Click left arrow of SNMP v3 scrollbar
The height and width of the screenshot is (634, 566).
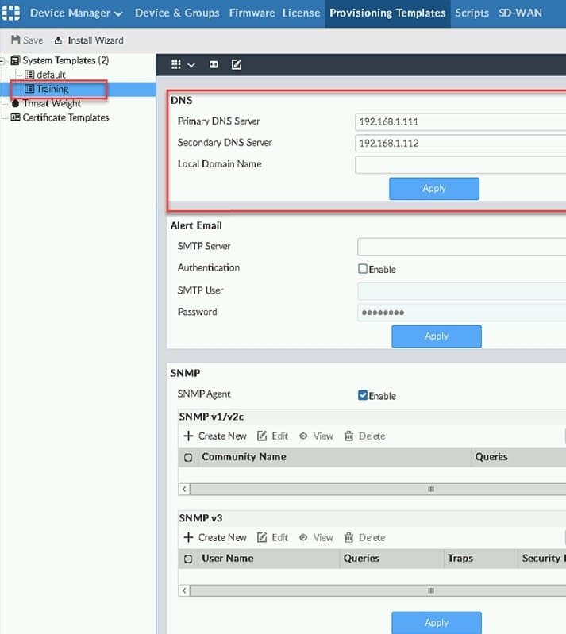coord(184,590)
